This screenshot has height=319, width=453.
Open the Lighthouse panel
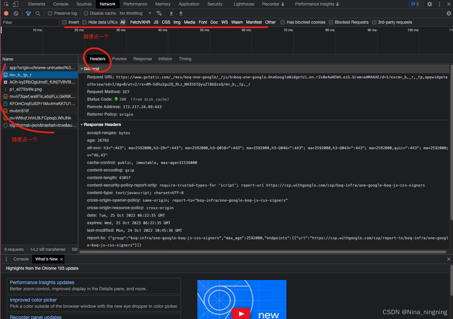244,4
